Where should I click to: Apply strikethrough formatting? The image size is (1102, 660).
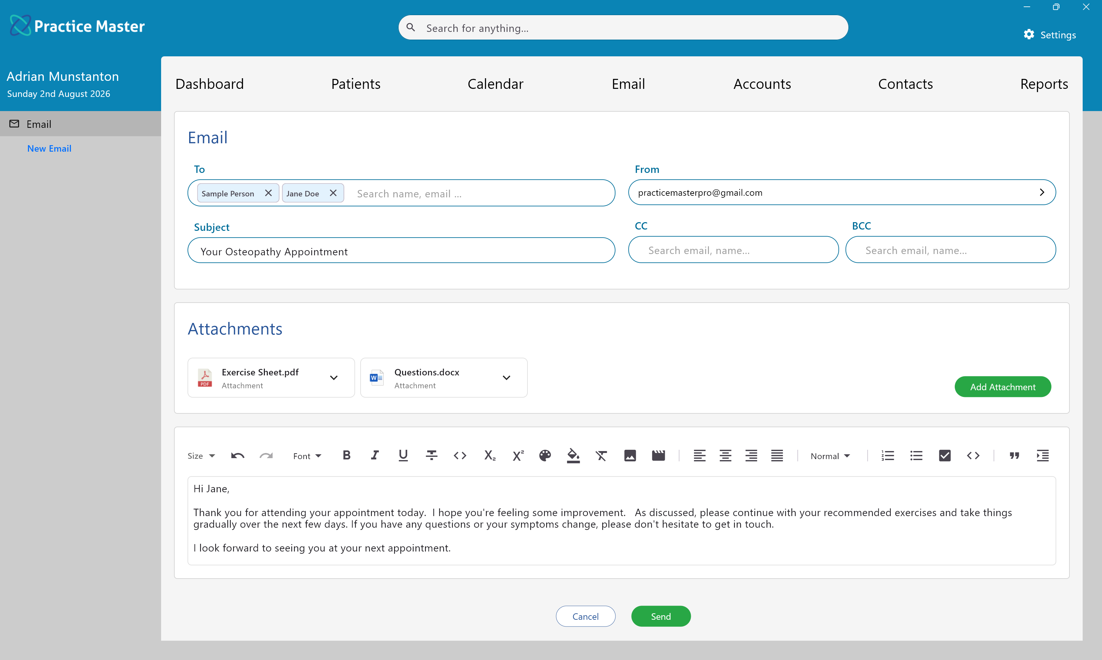(x=432, y=455)
